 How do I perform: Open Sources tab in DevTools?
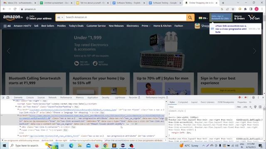coord(41,98)
